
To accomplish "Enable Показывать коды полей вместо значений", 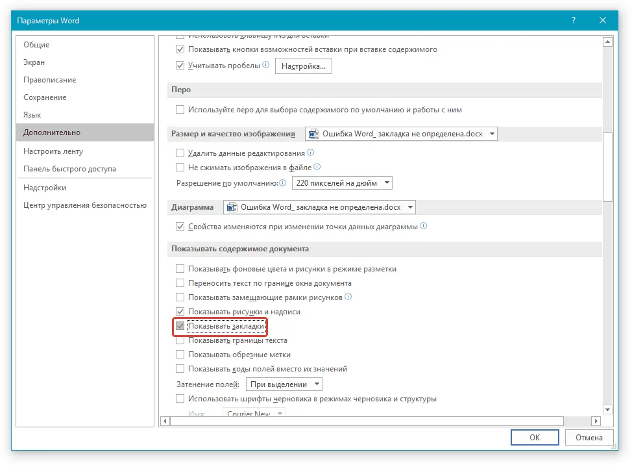I will [180, 369].
